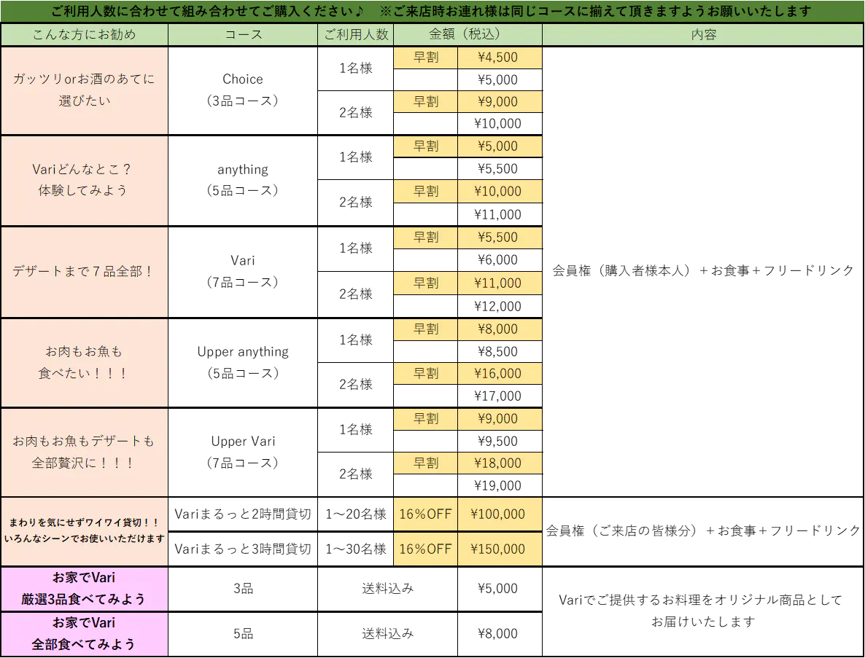Click the 金額（税込） column header
The height and width of the screenshot is (658, 865).
coord(467,35)
